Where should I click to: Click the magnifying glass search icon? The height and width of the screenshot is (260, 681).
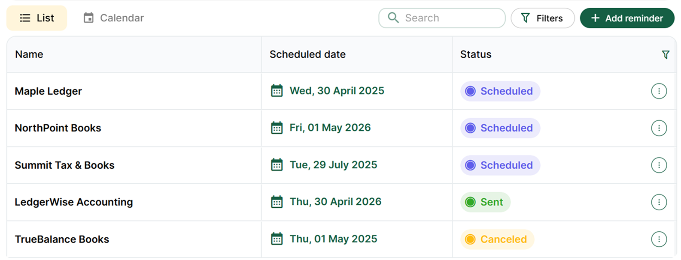coord(392,18)
